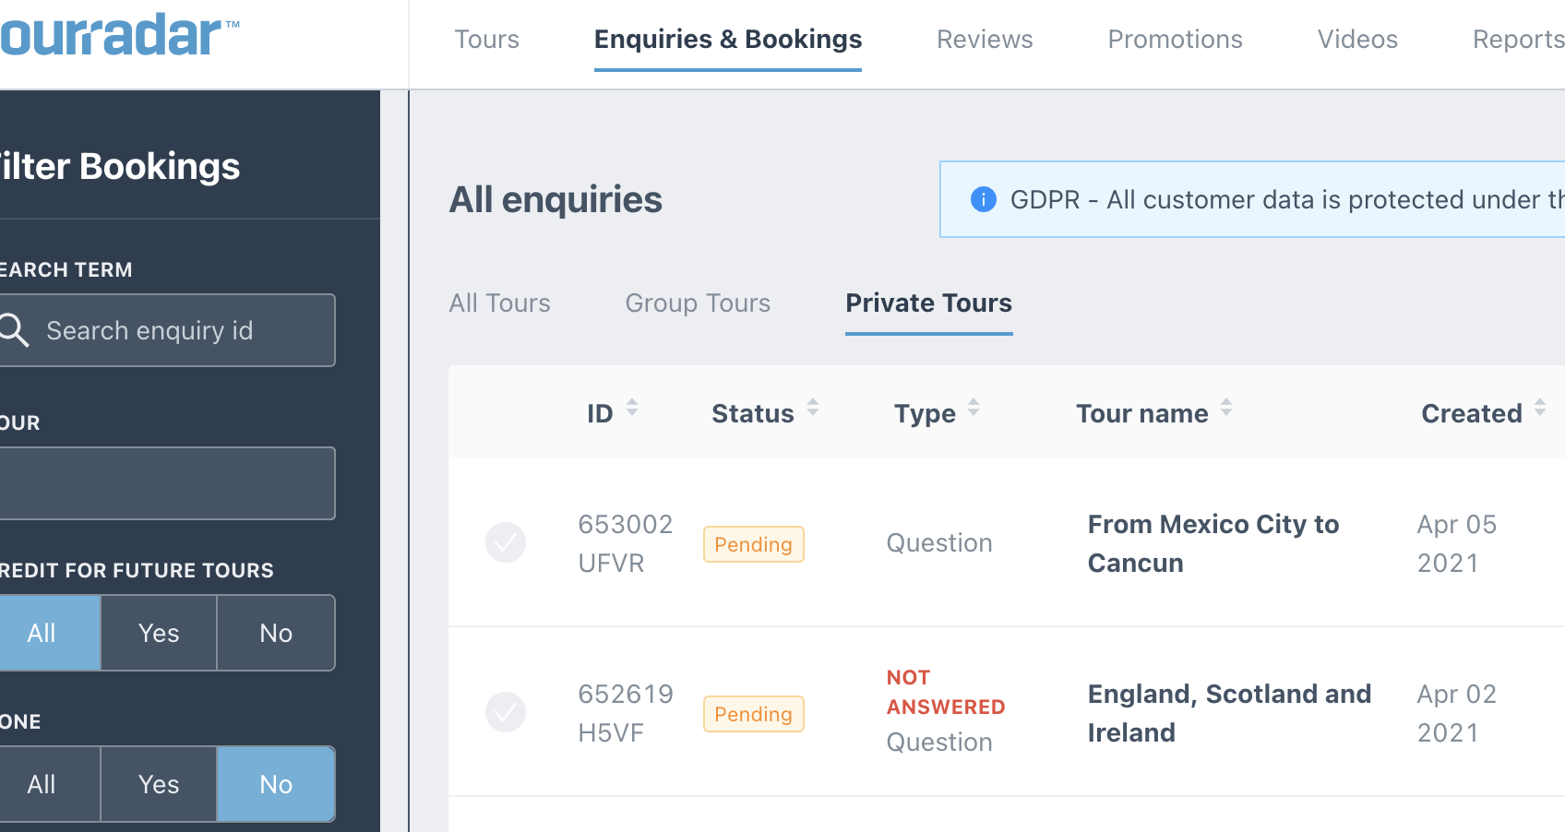
Task: Select enquiry 652619 H5VF checkmark
Action: pyautogui.click(x=506, y=712)
